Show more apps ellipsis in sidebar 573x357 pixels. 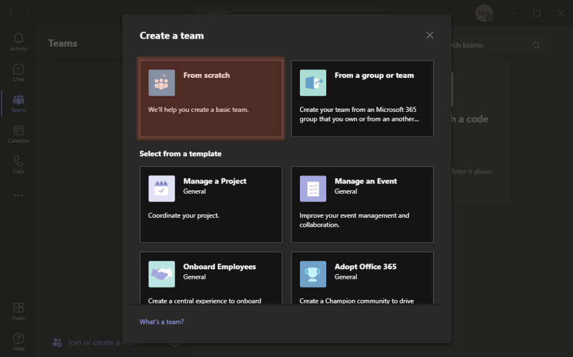click(x=18, y=195)
